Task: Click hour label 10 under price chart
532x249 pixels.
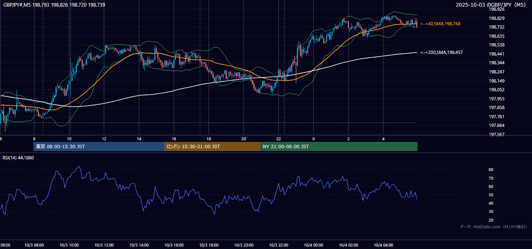Action: point(70,139)
